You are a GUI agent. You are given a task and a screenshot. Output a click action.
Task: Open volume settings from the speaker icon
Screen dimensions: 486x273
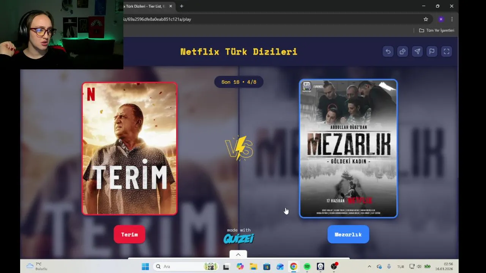419,267
